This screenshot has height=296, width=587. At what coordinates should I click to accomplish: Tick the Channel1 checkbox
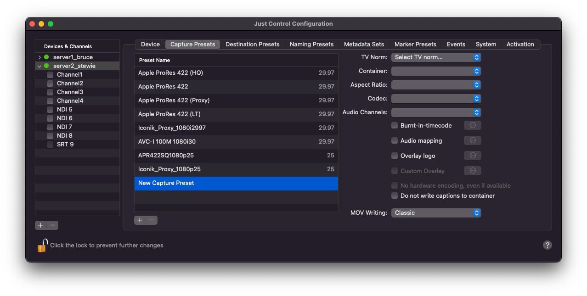(x=50, y=75)
